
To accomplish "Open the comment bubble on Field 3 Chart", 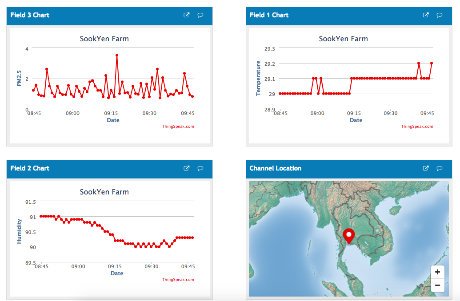I will (x=200, y=15).
